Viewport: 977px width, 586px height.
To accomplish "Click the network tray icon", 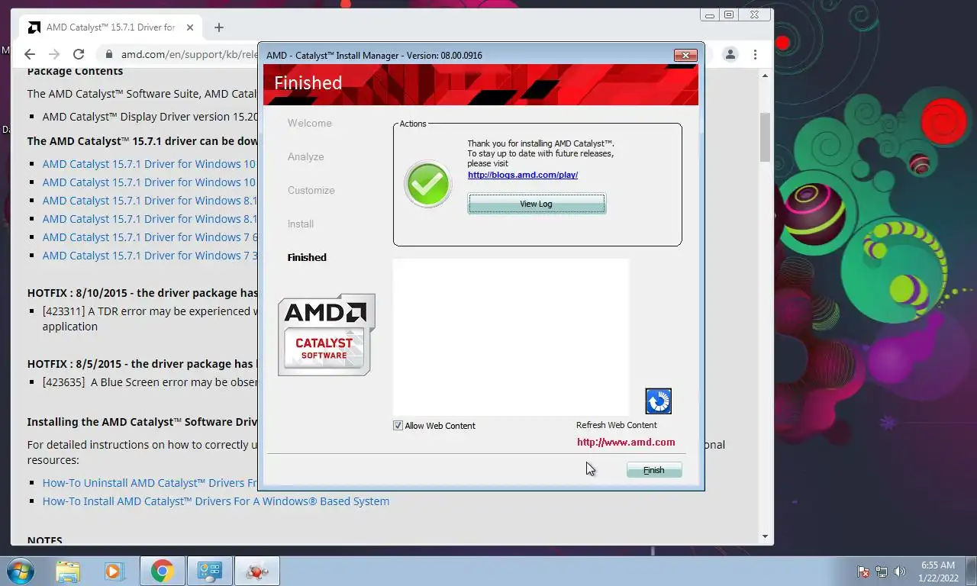I will [882, 572].
